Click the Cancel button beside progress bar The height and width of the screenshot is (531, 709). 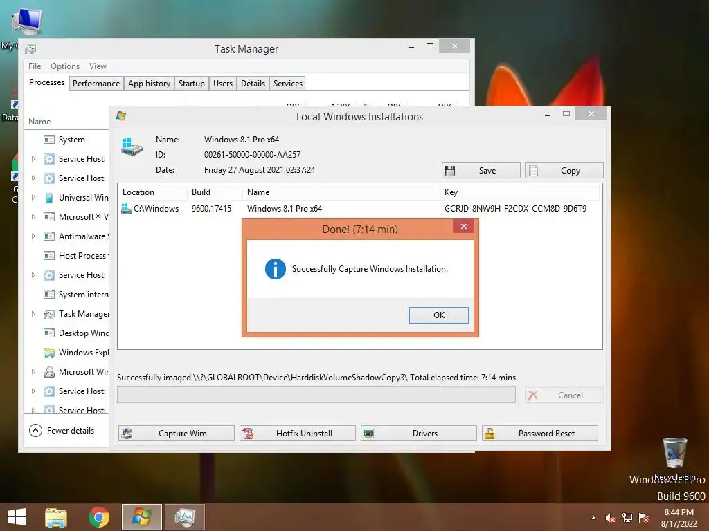[564, 395]
